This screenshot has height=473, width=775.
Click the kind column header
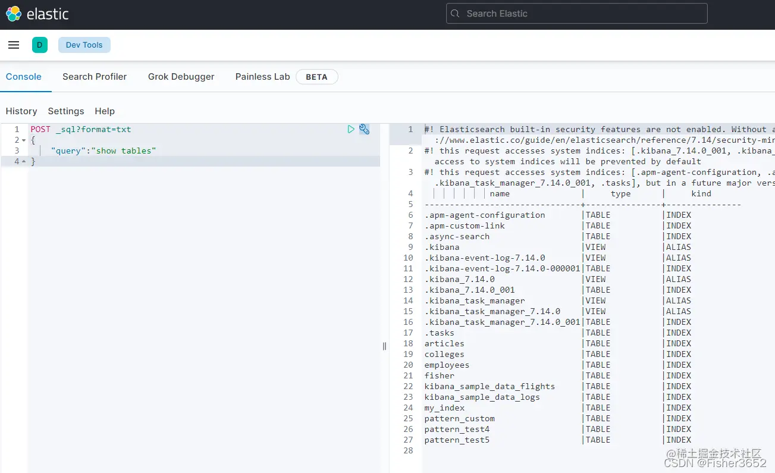701,193
